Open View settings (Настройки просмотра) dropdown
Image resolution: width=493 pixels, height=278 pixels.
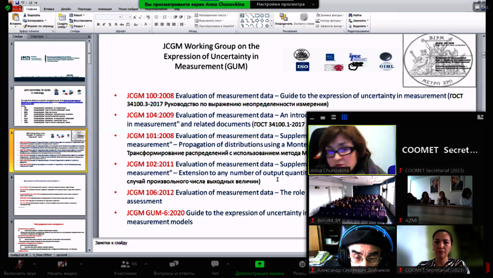coord(285,4)
